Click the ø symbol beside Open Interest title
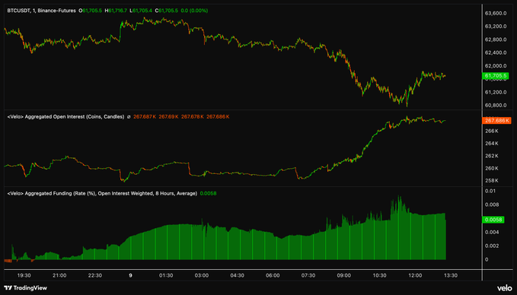Screen dimensions: 517x295 [129, 116]
